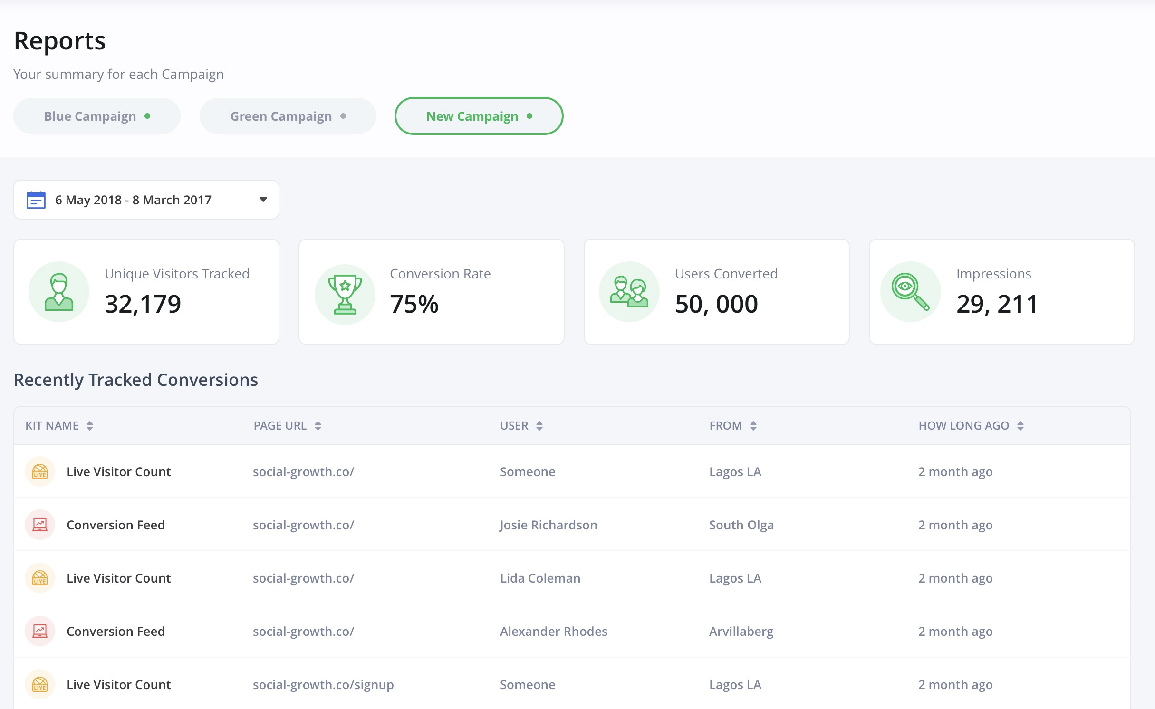Select the New Campaign tab

[479, 116]
